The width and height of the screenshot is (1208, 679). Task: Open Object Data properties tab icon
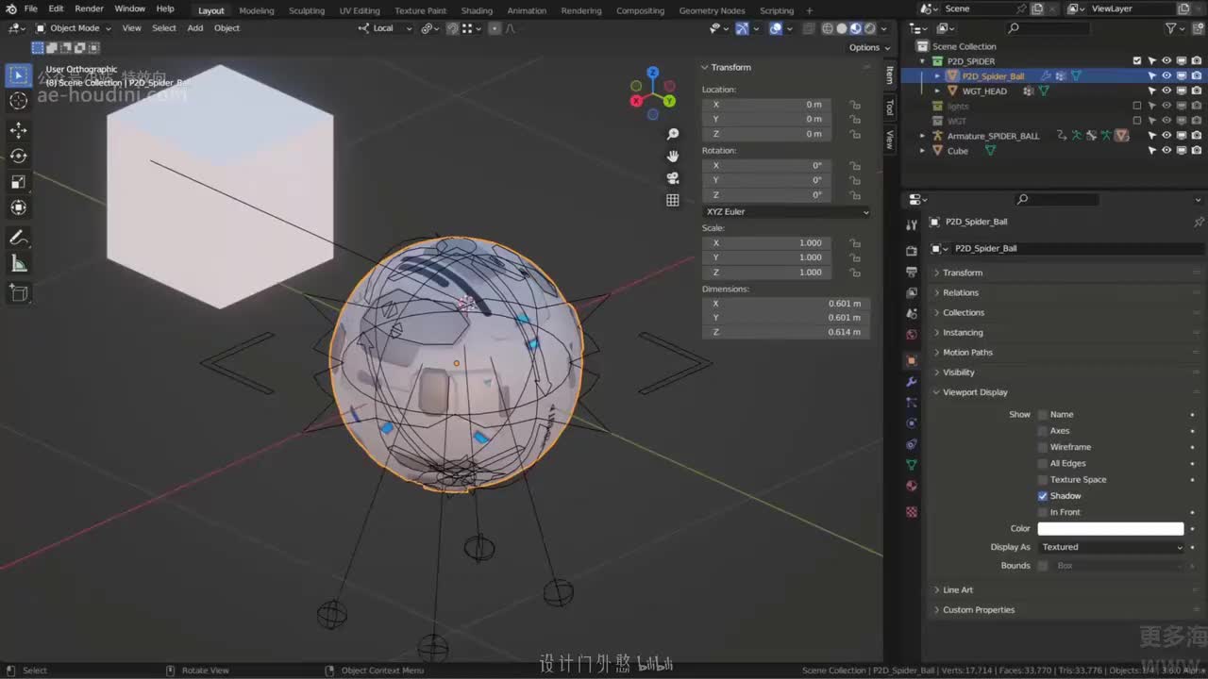click(912, 465)
